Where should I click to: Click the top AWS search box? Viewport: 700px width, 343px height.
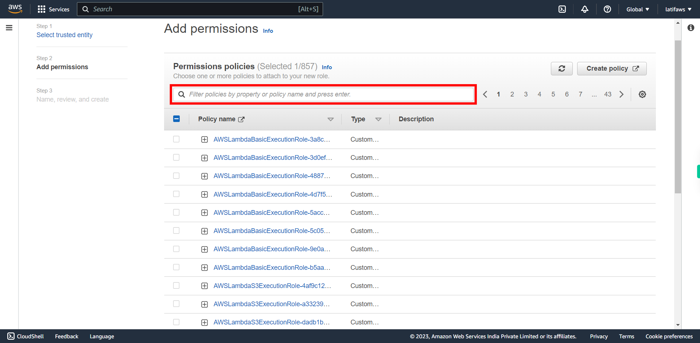(x=200, y=9)
